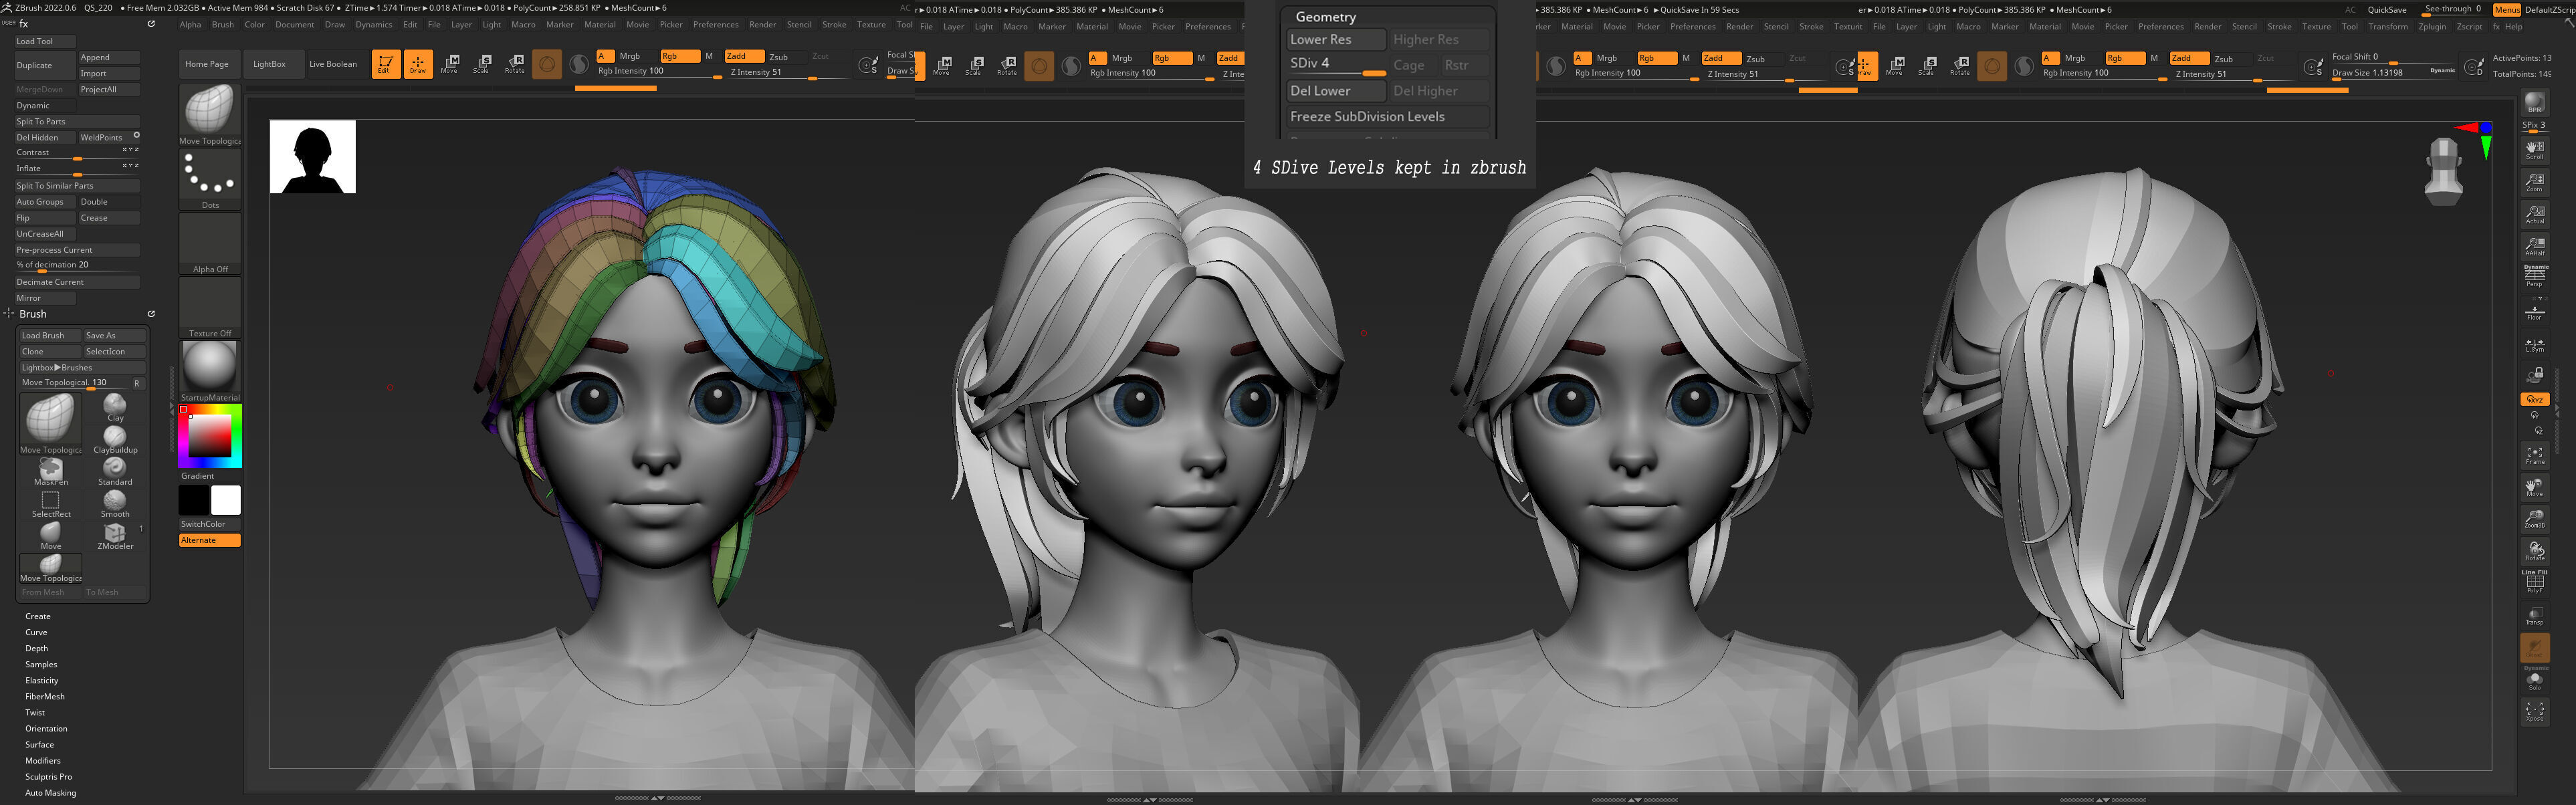
Task: Expand the Auto Masking section
Action: click(50, 793)
